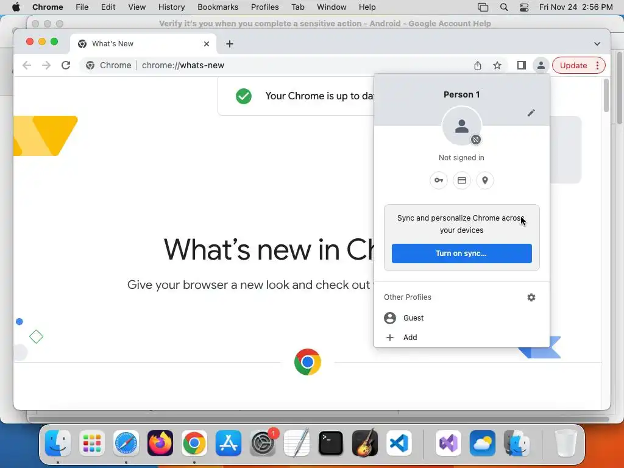Click the Person 1 profile name
This screenshot has height=468, width=624.
(x=462, y=94)
